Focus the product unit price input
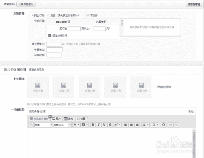 (x=99, y=29)
